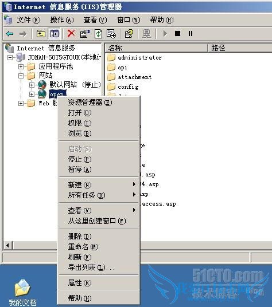Choose 暂停(A) from context menu
The image size is (272, 307).
(x=99, y=170)
